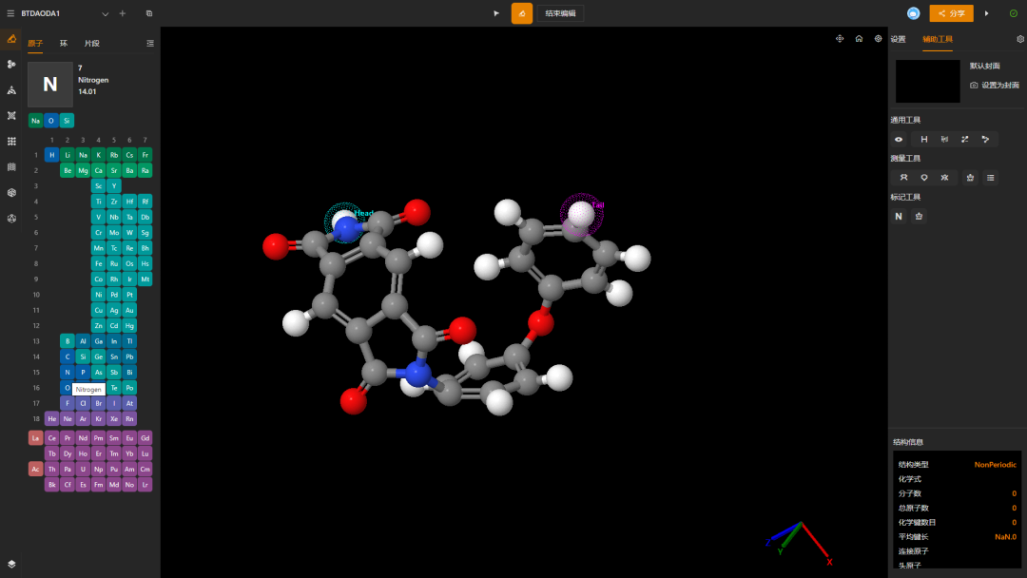Click 设置为封面 to set cover
The width and height of the screenshot is (1027, 578).
coord(995,86)
